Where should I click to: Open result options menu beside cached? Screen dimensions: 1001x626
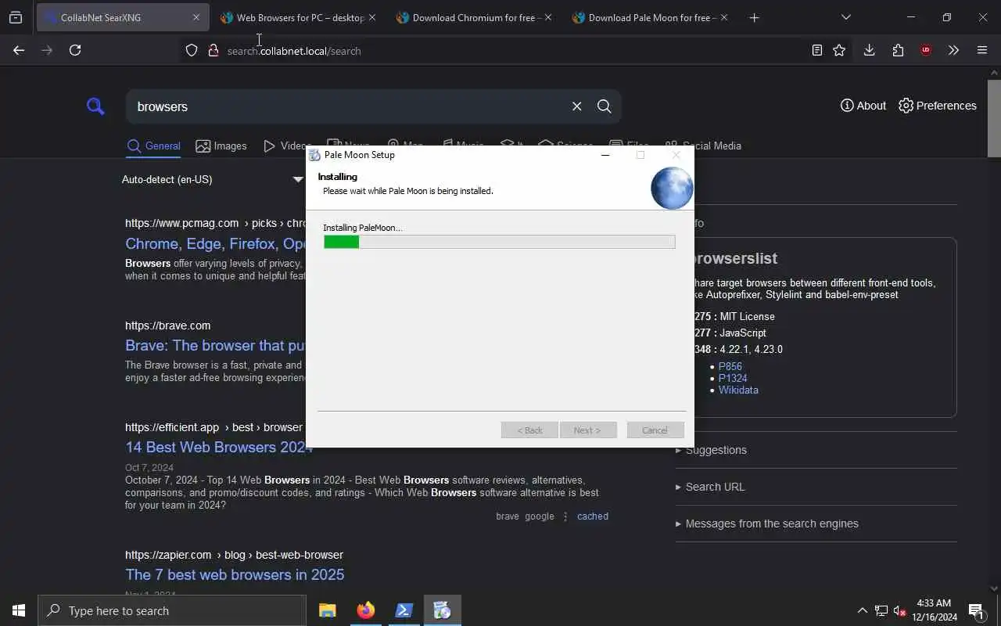565,516
